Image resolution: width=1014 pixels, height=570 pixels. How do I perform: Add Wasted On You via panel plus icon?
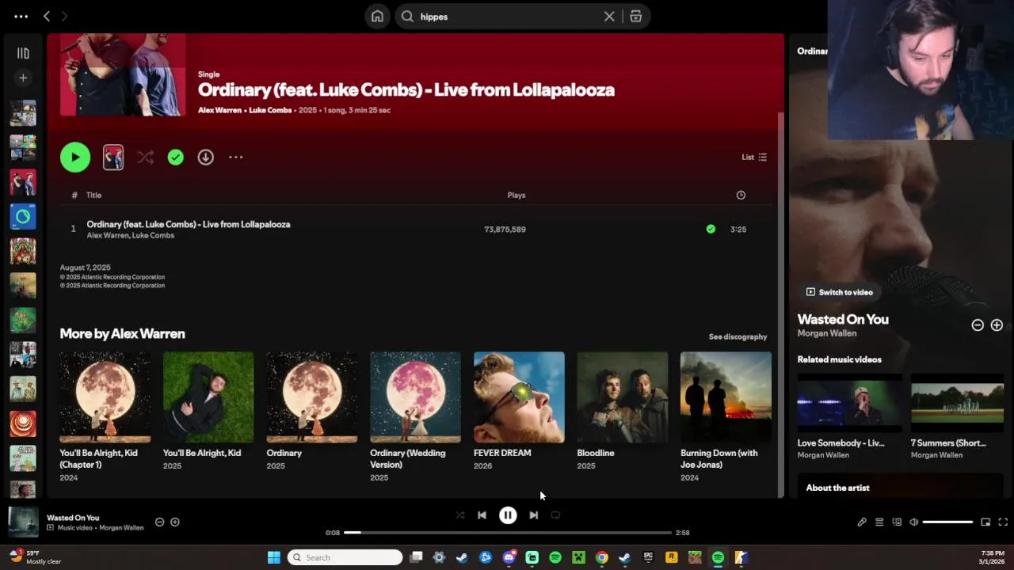click(997, 325)
